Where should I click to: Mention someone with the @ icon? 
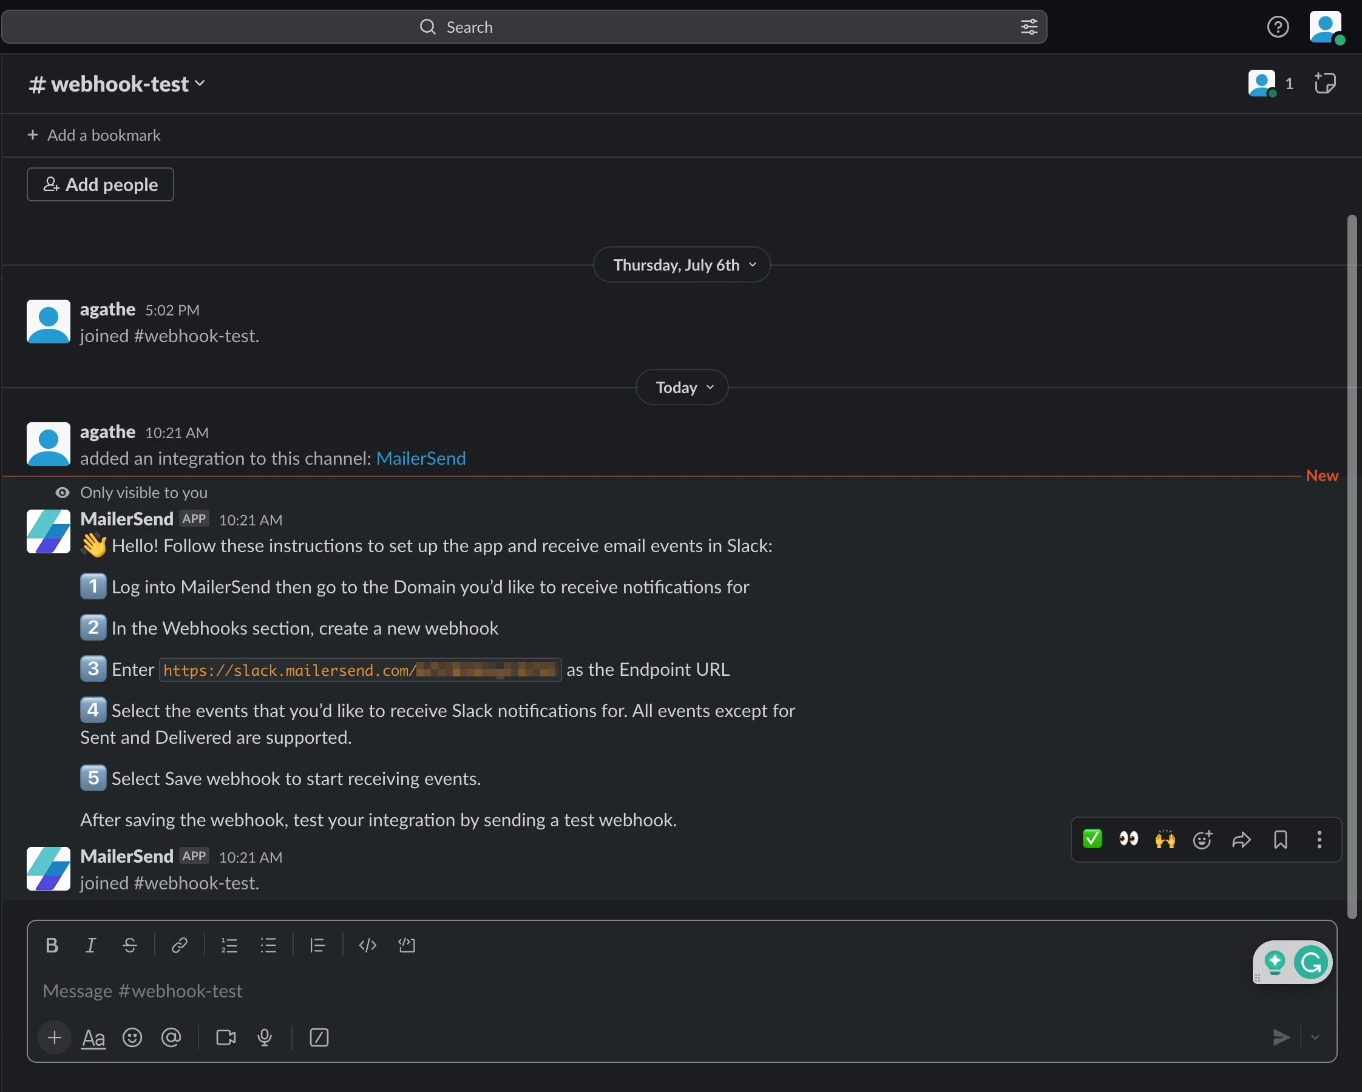click(x=171, y=1037)
